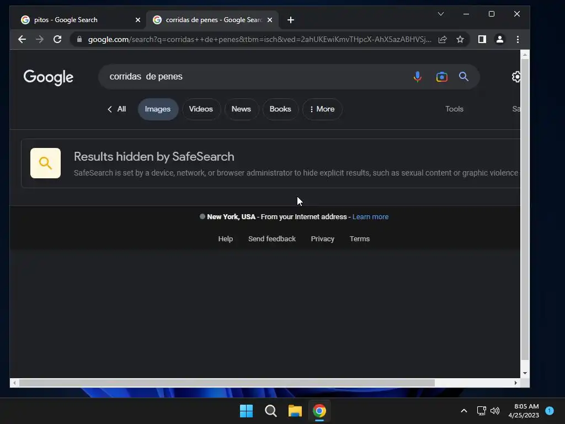
Task: Submit search with magnifier icon
Action: coord(463,76)
